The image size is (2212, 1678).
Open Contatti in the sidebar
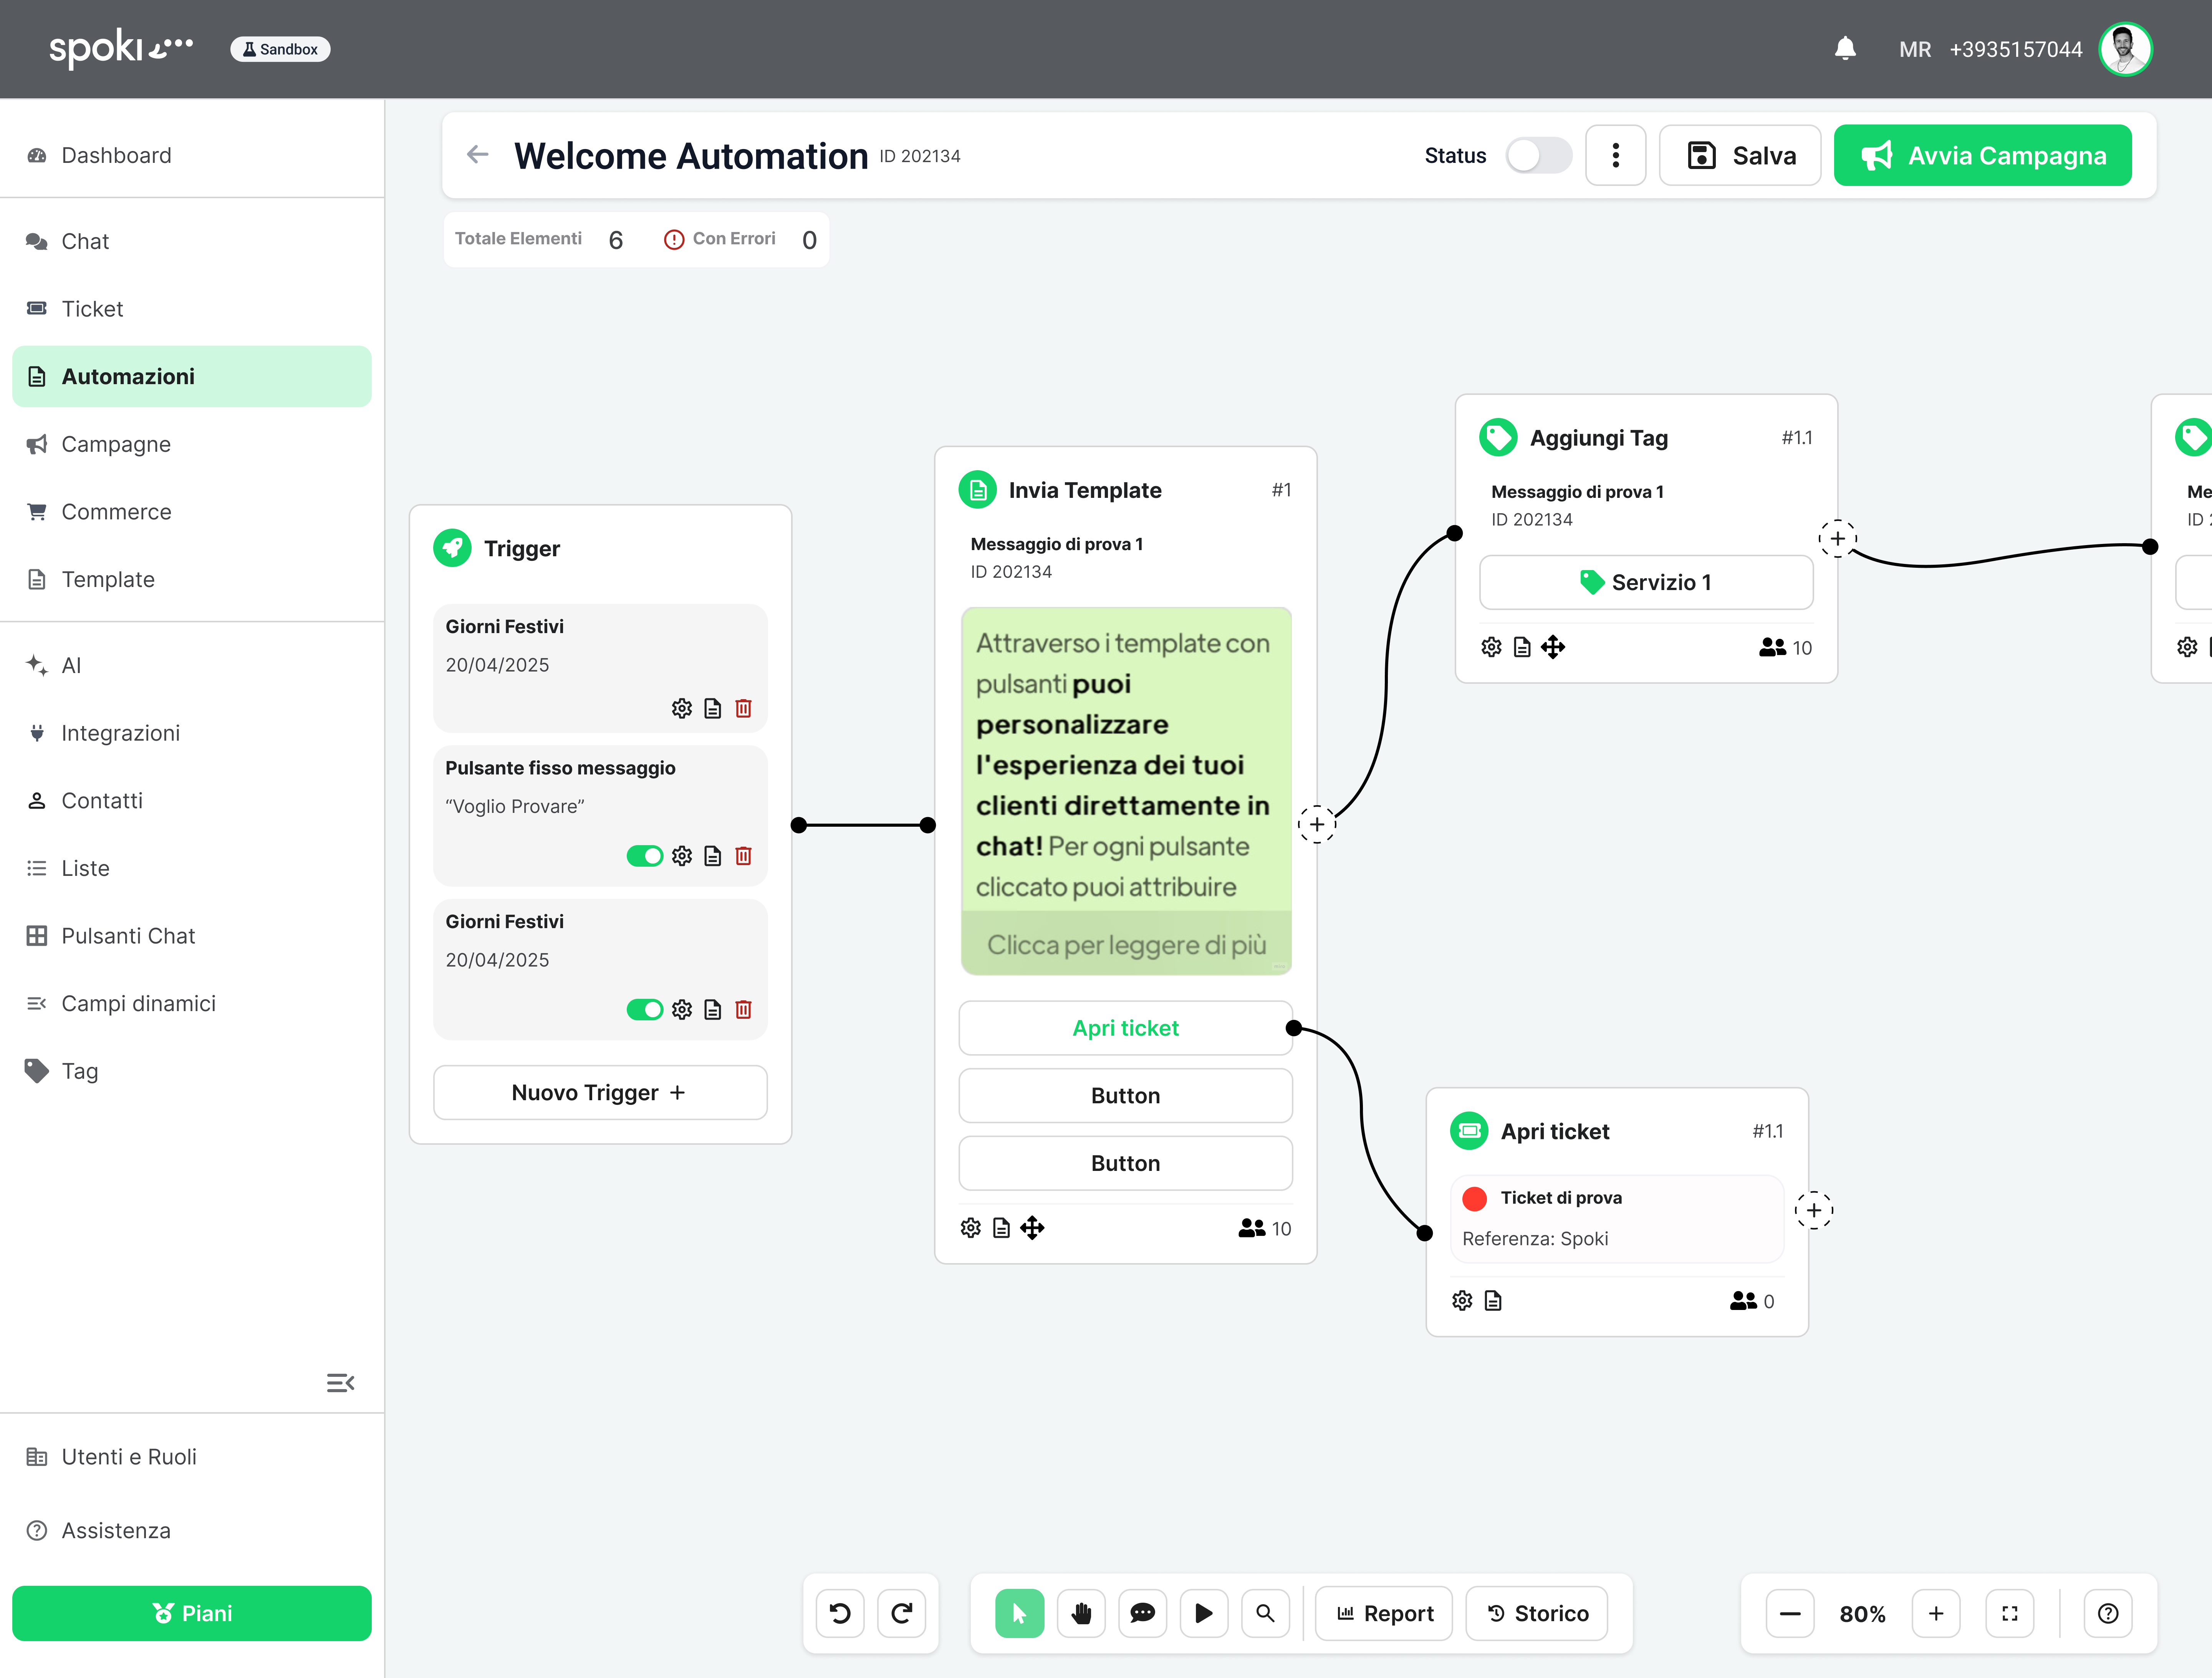pos(192,801)
